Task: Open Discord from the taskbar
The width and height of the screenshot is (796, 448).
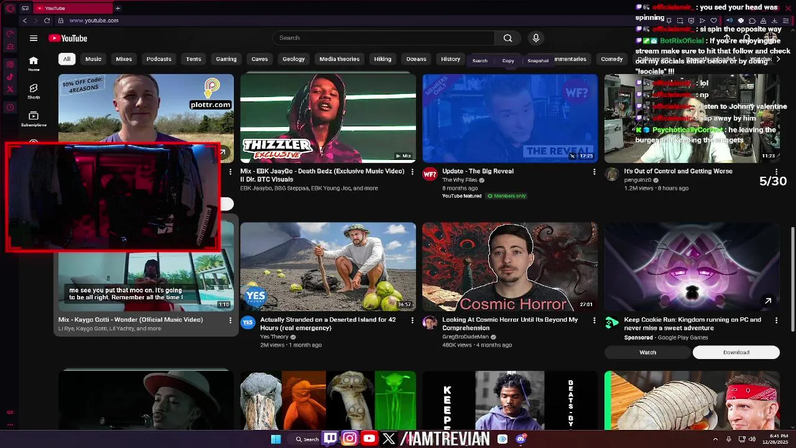Action: pyautogui.click(x=521, y=439)
